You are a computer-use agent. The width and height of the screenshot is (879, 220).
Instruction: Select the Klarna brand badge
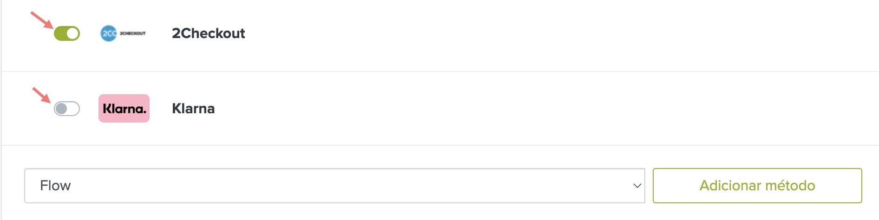(x=124, y=109)
